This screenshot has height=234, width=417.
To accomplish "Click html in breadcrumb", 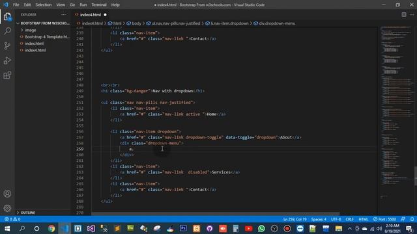I will coord(117,23).
